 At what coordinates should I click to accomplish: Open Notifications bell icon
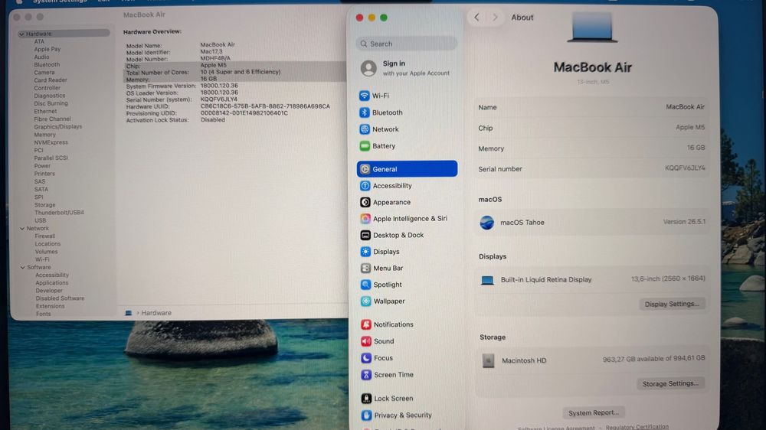(366, 324)
